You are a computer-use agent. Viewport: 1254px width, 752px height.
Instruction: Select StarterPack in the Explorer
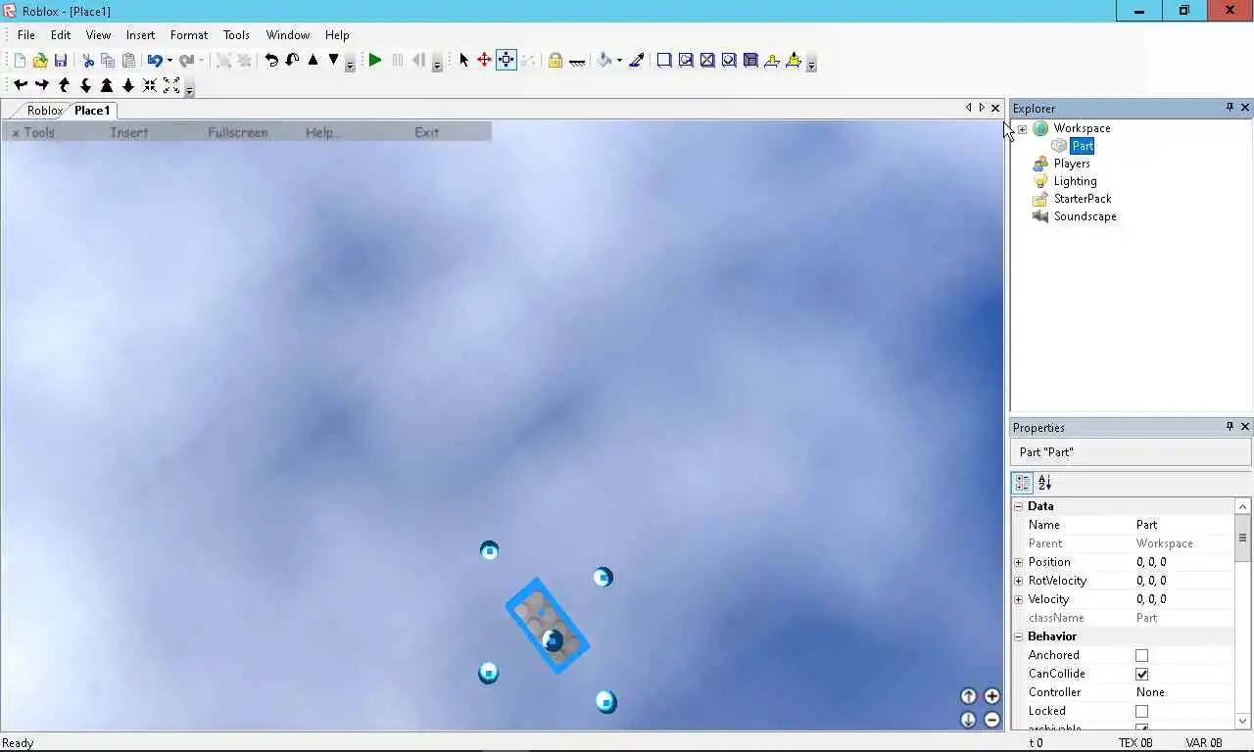click(1083, 199)
